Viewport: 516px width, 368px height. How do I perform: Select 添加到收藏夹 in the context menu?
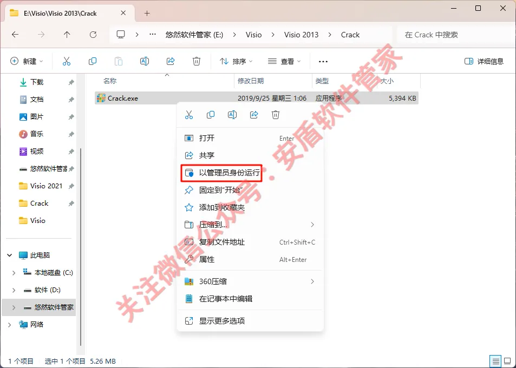pos(250,207)
